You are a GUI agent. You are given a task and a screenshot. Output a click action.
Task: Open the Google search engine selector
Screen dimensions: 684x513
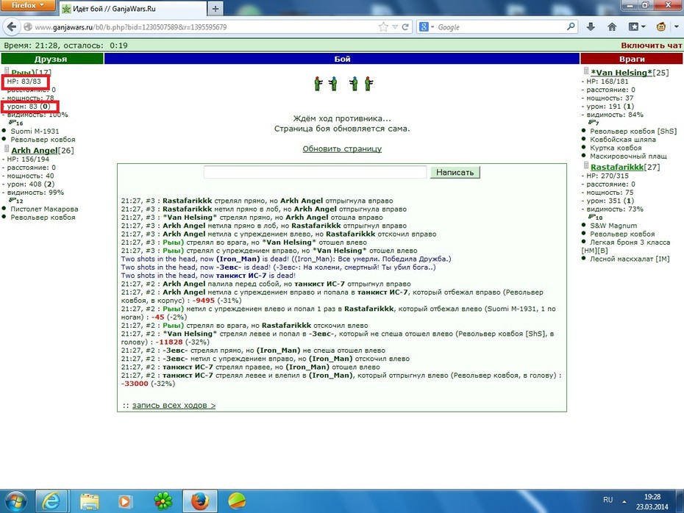pyautogui.click(x=426, y=27)
